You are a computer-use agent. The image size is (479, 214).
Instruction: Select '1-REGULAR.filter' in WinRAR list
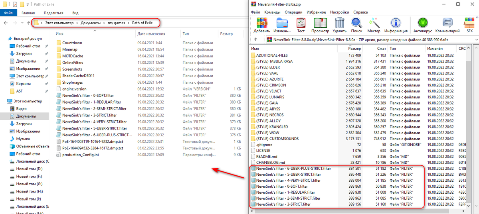[285, 192]
